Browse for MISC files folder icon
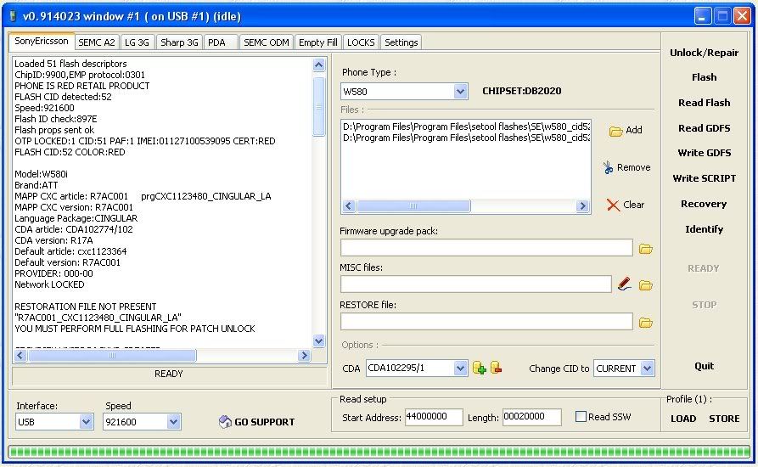Screen dimensions: 758x467 (x=646, y=285)
